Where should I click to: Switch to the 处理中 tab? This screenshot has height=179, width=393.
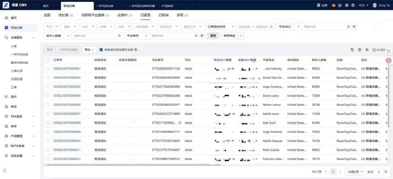click(x=125, y=15)
